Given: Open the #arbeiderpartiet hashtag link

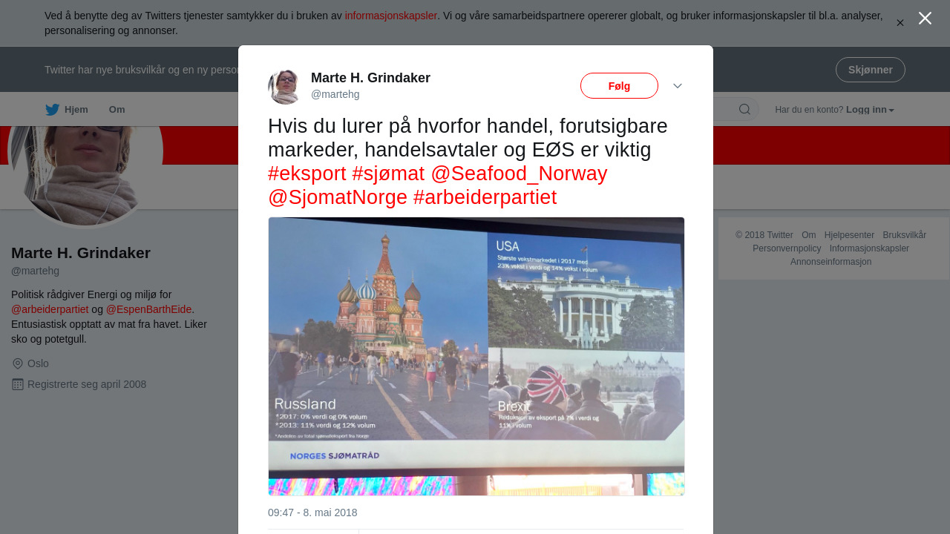Looking at the screenshot, I should coord(485,197).
